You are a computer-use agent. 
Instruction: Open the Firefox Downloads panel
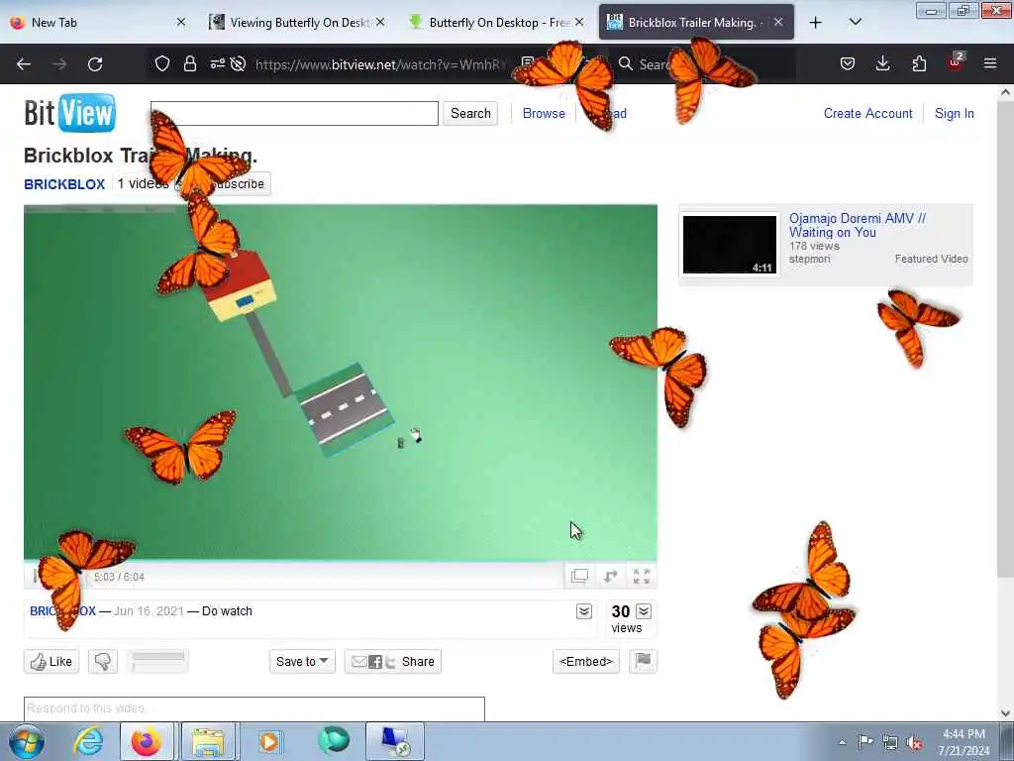click(882, 63)
